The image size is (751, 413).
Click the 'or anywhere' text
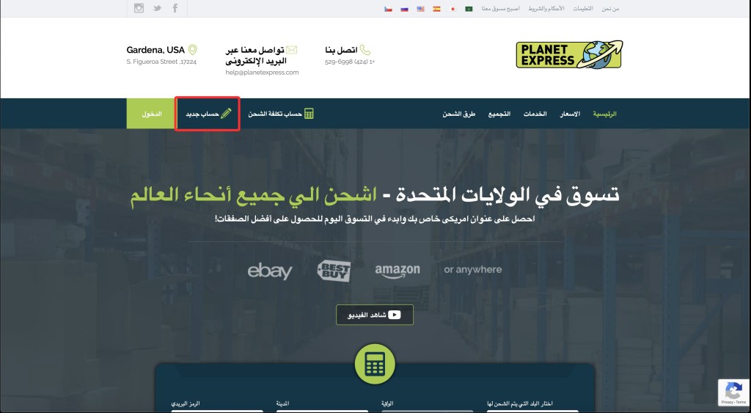click(473, 269)
